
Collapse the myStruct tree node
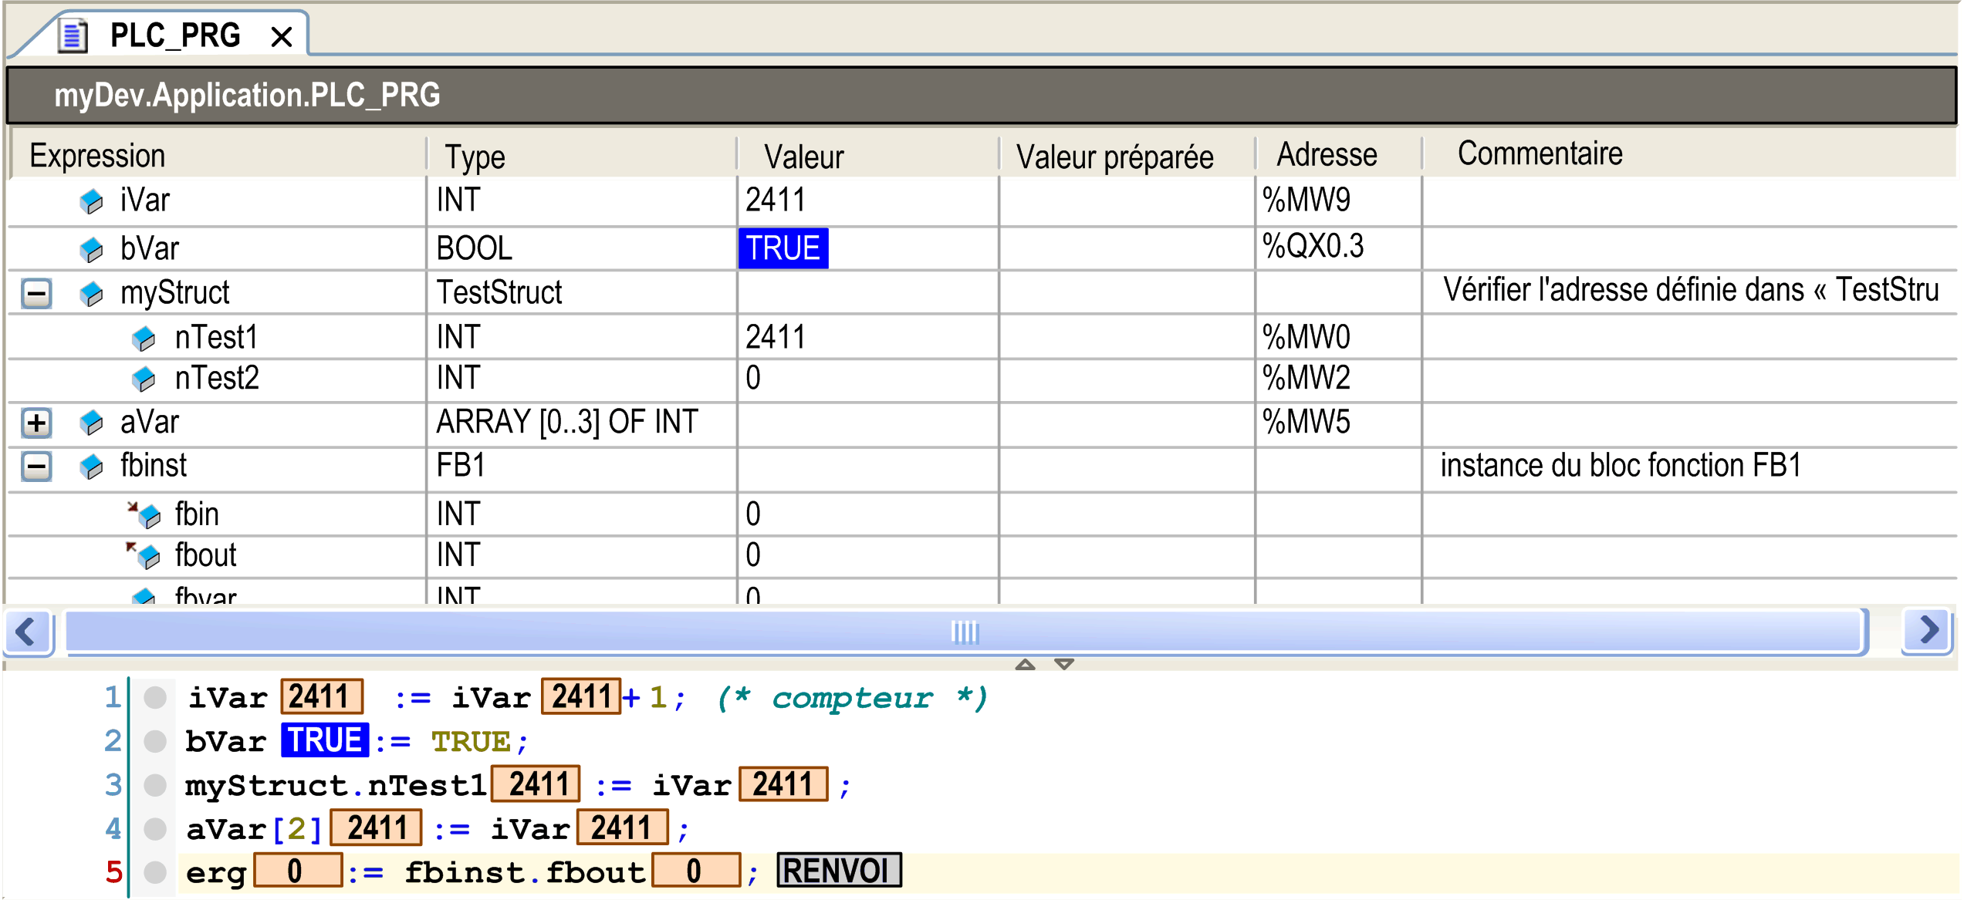point(36,294)
